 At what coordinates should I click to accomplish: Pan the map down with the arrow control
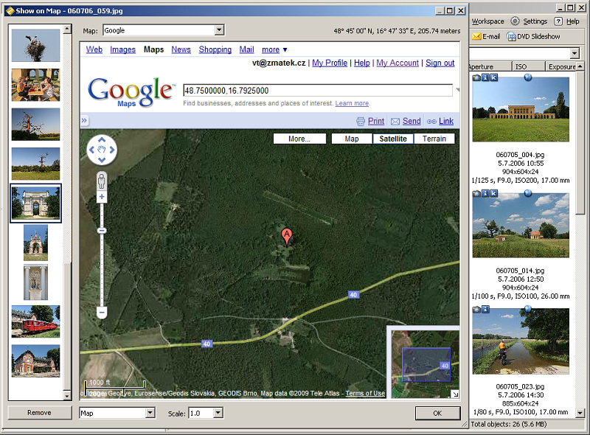point(102,160)
